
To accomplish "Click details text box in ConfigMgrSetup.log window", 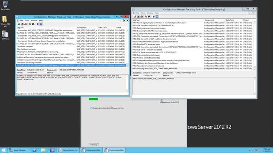I will click(193, 86).
